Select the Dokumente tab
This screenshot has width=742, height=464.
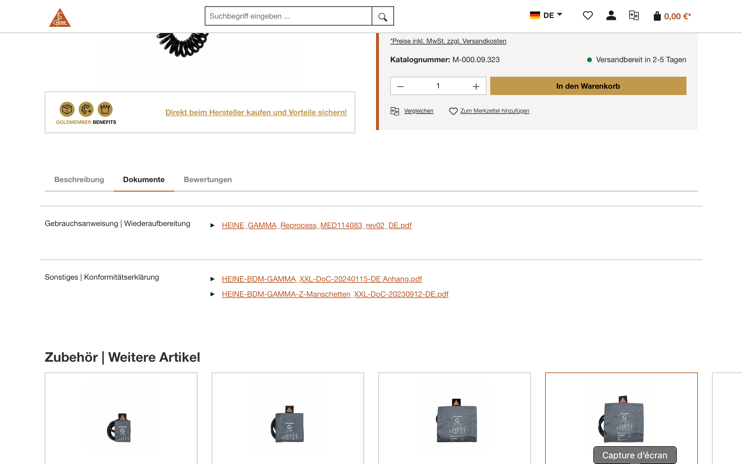[144, 180]
